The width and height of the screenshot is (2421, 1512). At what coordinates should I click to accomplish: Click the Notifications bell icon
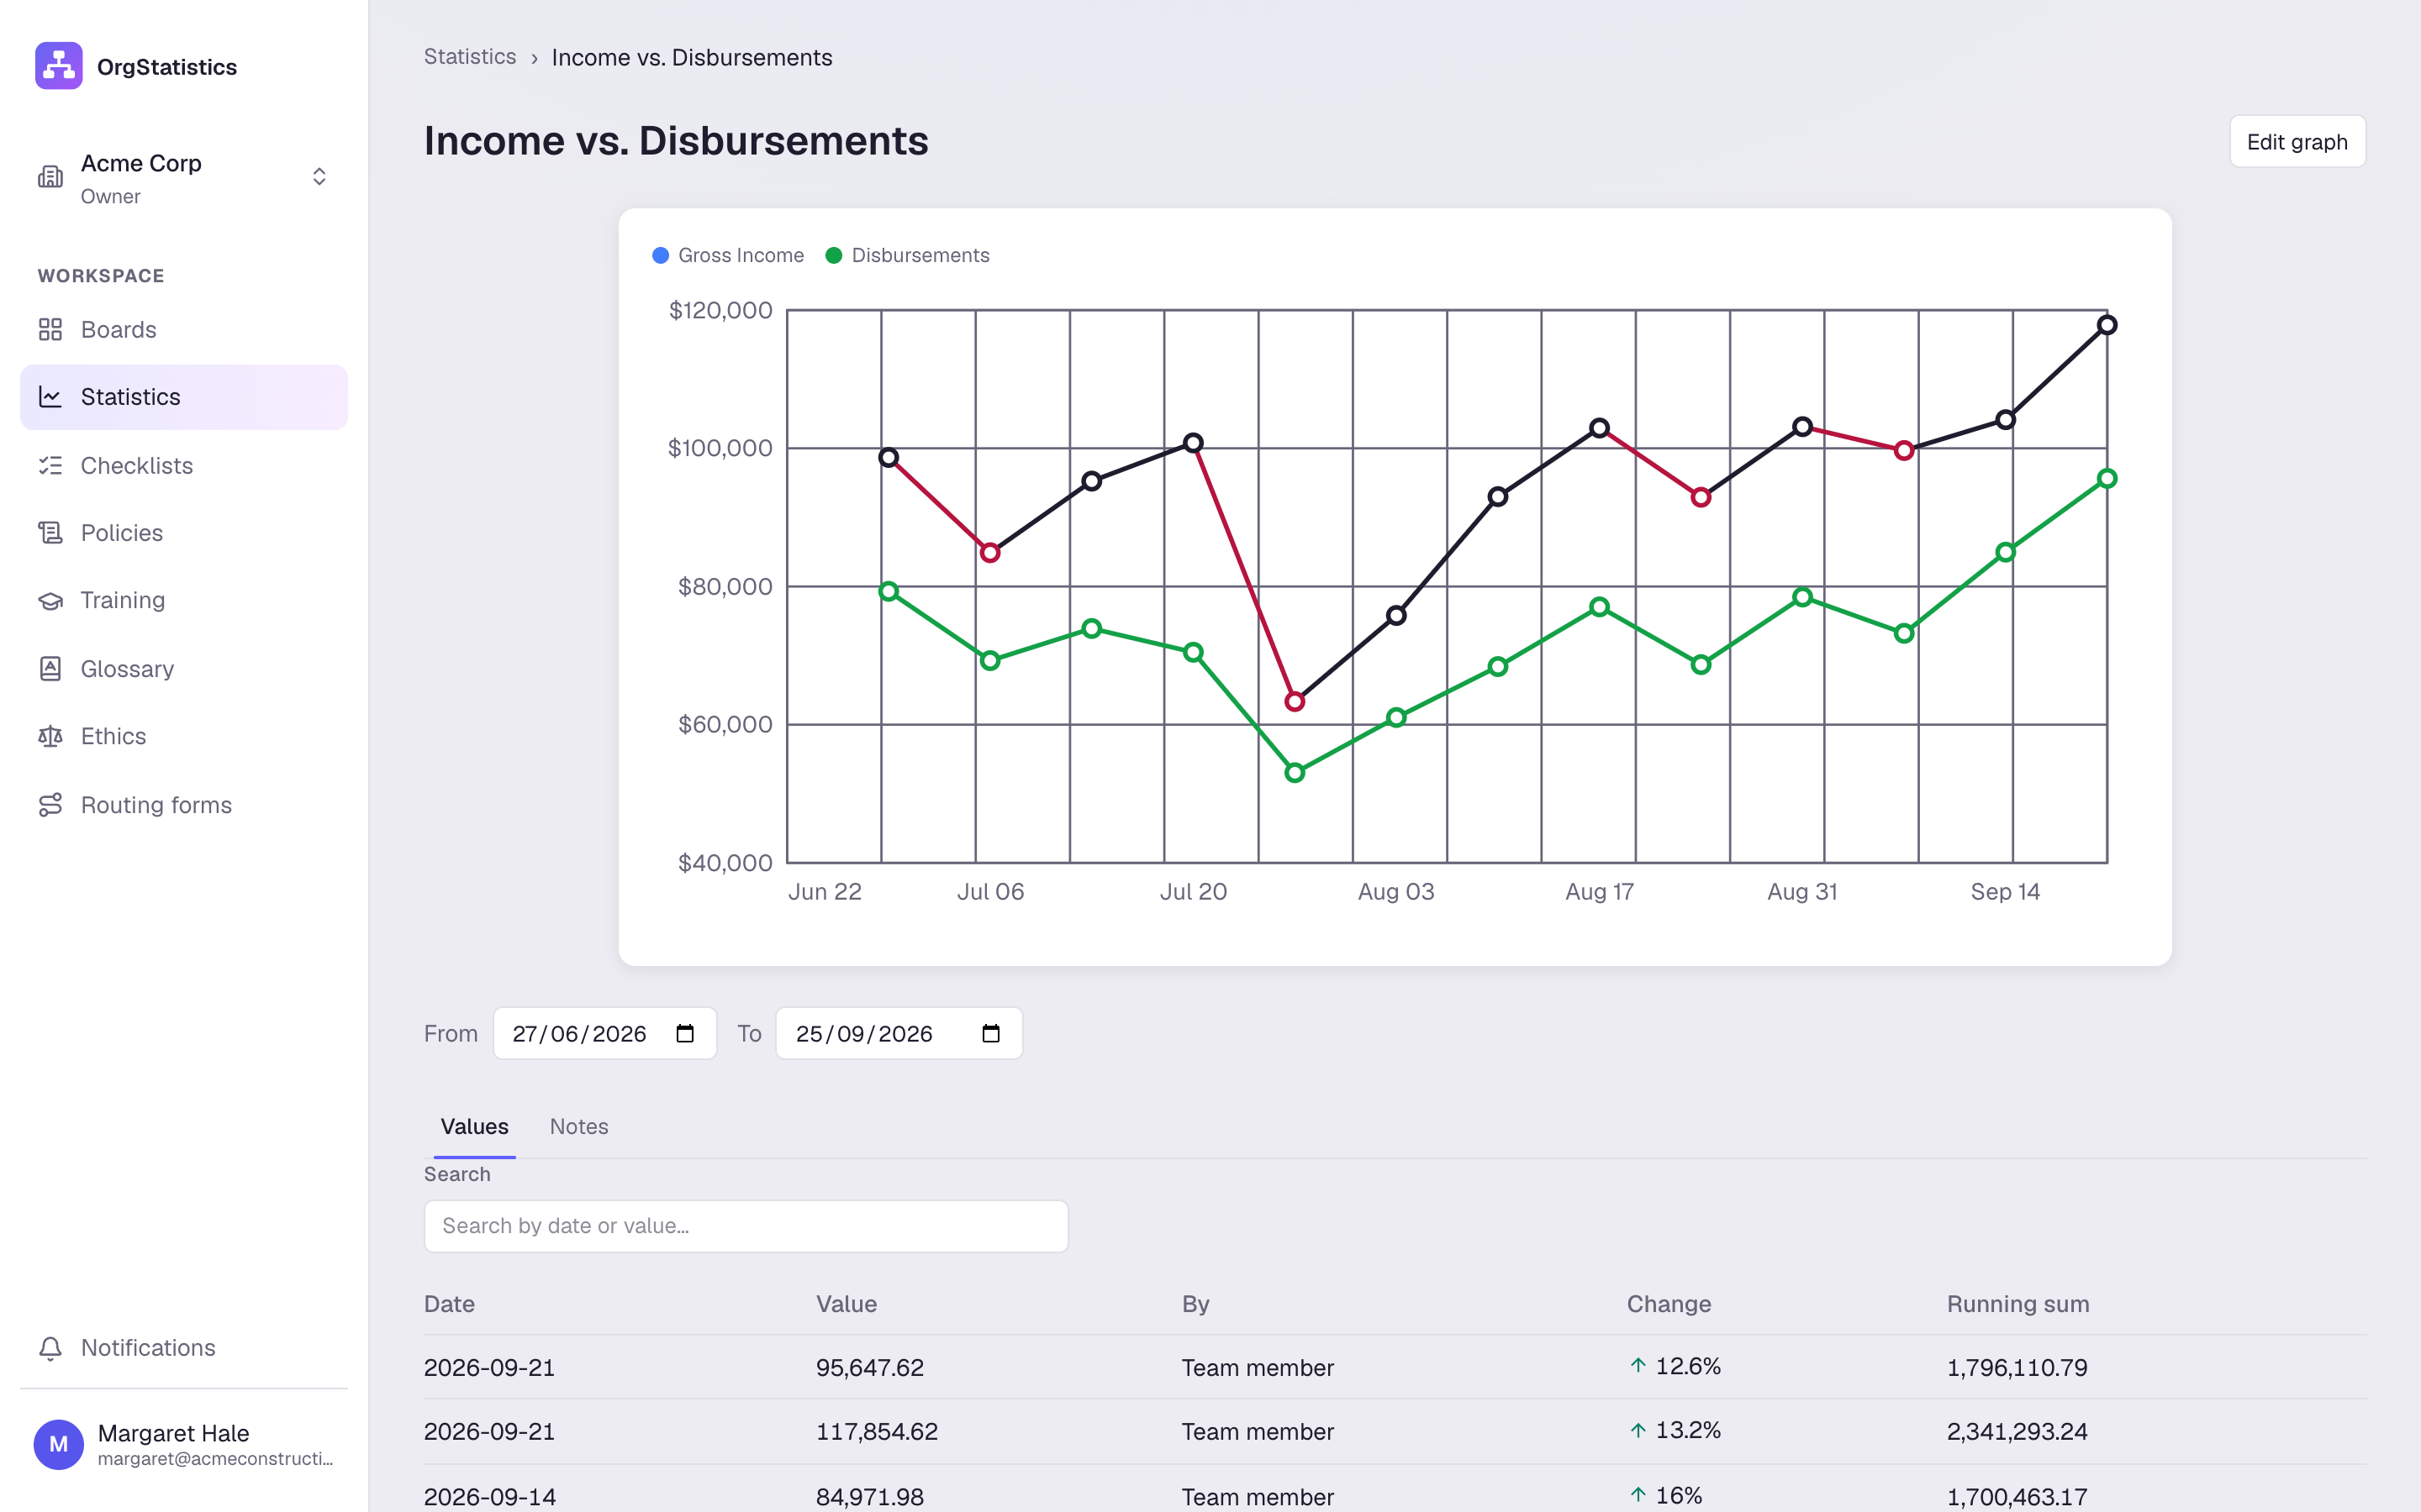coord(50,1348)
